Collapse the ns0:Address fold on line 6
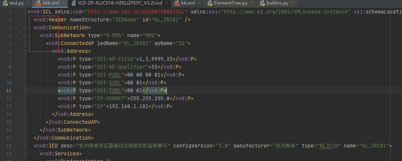This screenshot has width=402, height=161. (25, 51)
